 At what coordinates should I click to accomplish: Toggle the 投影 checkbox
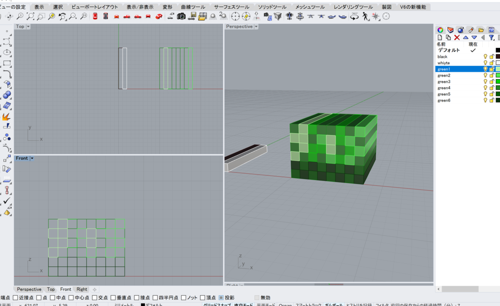click(221, 298)
